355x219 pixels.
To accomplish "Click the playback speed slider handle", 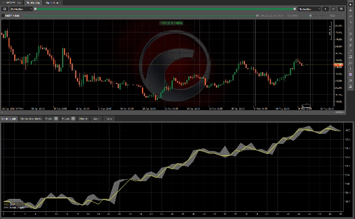I will (x=311, y=15).
